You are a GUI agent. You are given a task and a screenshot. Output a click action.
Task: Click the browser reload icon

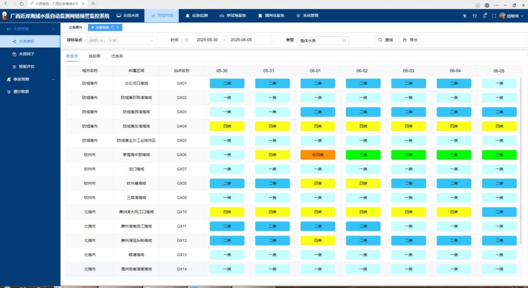[21, 4]
